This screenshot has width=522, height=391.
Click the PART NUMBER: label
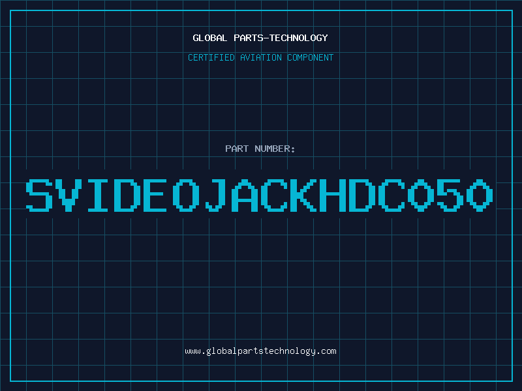(260, 149)
